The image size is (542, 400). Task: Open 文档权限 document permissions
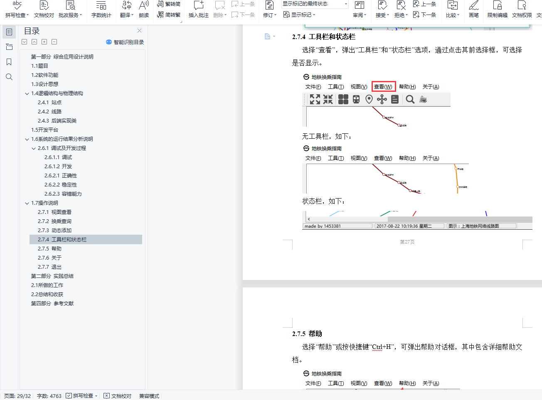pyautogui.click(x=522, y=10)
